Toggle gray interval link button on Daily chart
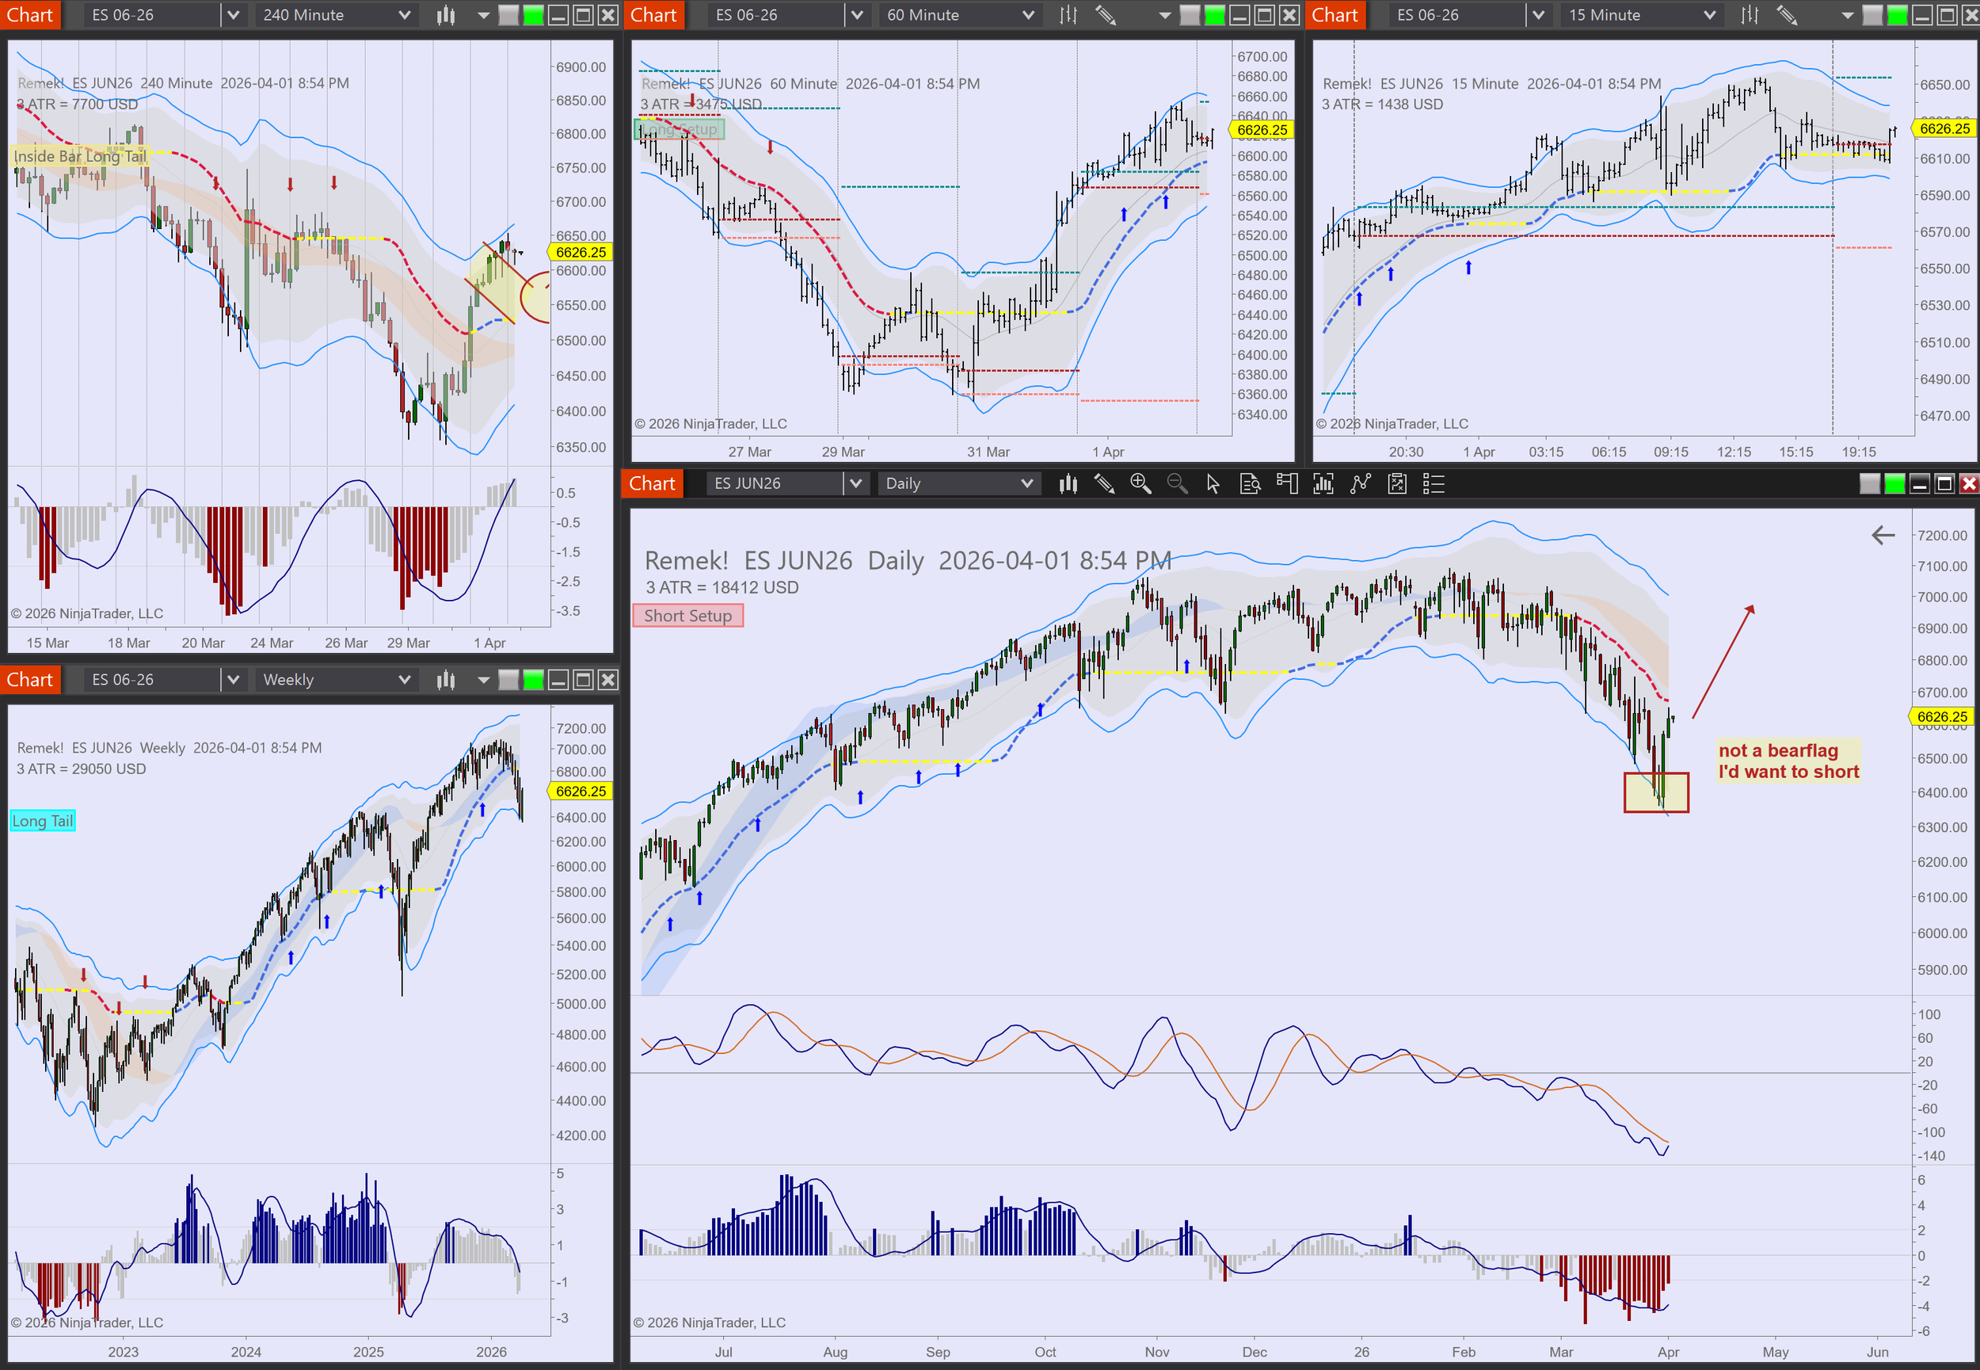This screenshot has height=1370, width=1980. pyautogui.click(x=1869, y=483)
